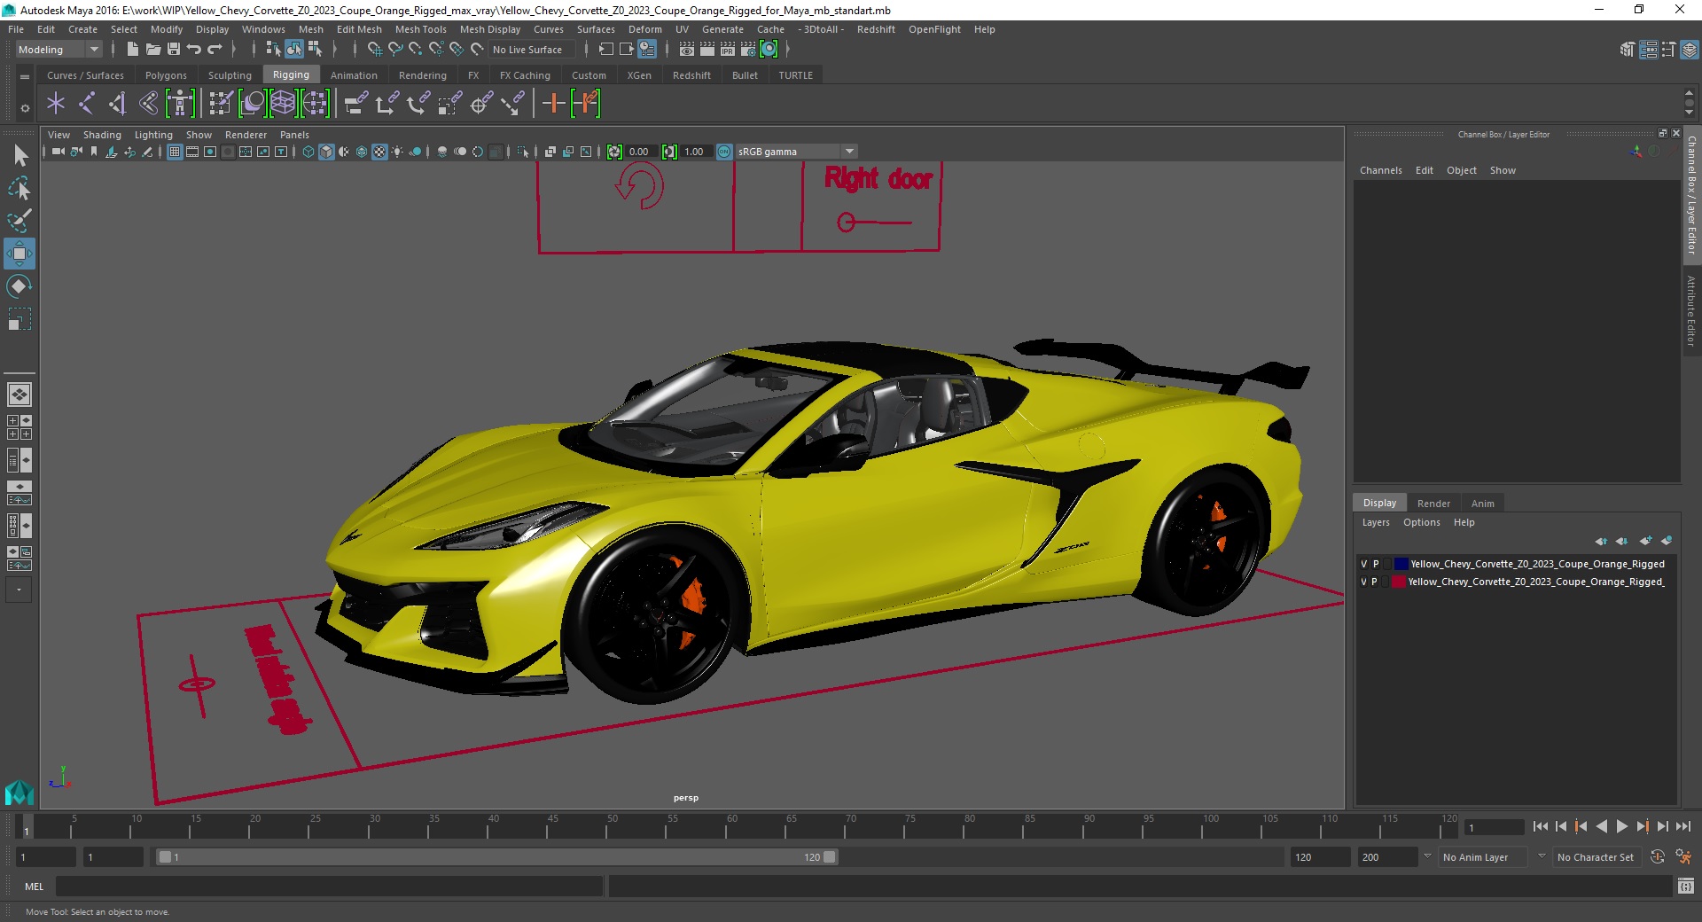Click the MEL command input field
Image resolution: width=1702 pixels, height=922 pixels.
329,886
